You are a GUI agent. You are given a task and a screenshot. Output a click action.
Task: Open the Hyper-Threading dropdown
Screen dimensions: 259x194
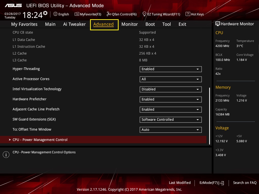[x=171, y=69]
